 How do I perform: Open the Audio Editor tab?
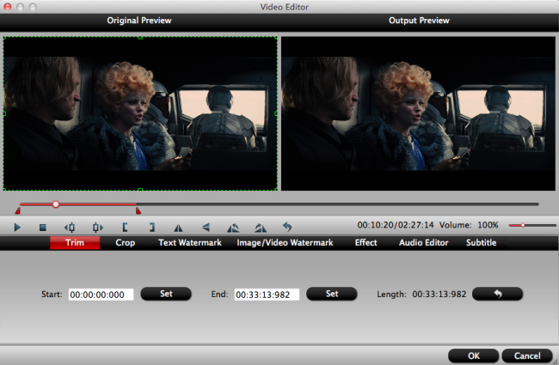423,242
